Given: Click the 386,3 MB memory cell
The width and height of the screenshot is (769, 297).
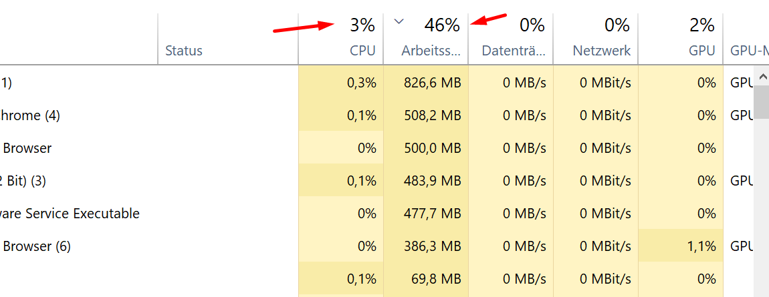Looking at the screenshot, I should 432,246.
